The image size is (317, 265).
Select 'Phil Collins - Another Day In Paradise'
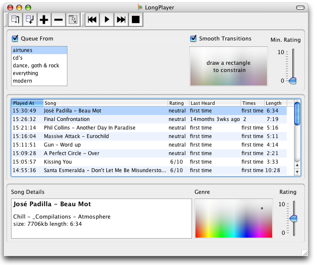(90, 128)
